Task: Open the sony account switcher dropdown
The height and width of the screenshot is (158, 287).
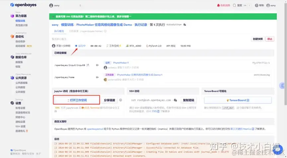Action: (x=65, y=6)
